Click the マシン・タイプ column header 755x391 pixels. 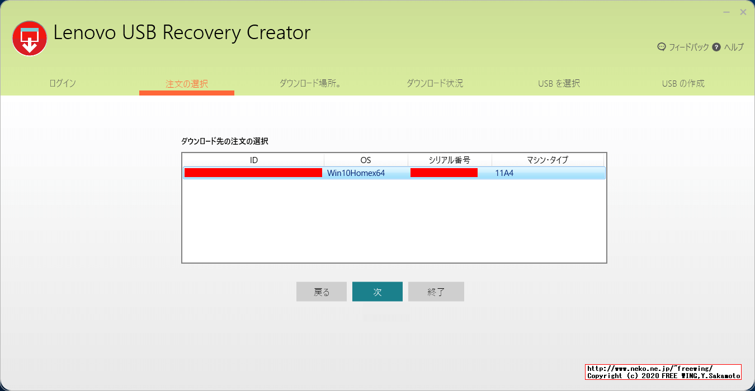coord(548,160)
